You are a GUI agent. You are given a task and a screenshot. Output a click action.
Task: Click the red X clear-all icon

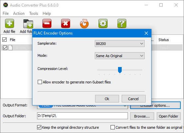[66, 23]
